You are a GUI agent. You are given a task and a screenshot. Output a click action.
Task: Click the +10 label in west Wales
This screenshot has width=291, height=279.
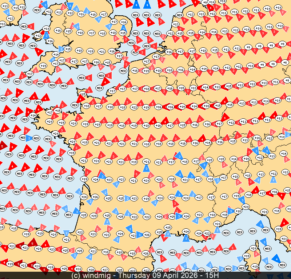pyautogui.click(x=47, y=28)
